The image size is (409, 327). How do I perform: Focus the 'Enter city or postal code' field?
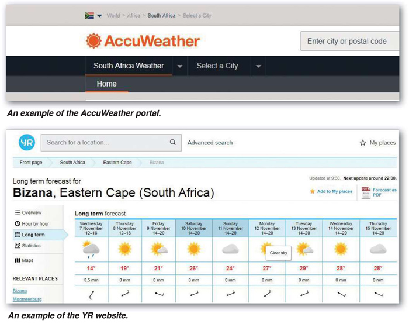[349, 41]
